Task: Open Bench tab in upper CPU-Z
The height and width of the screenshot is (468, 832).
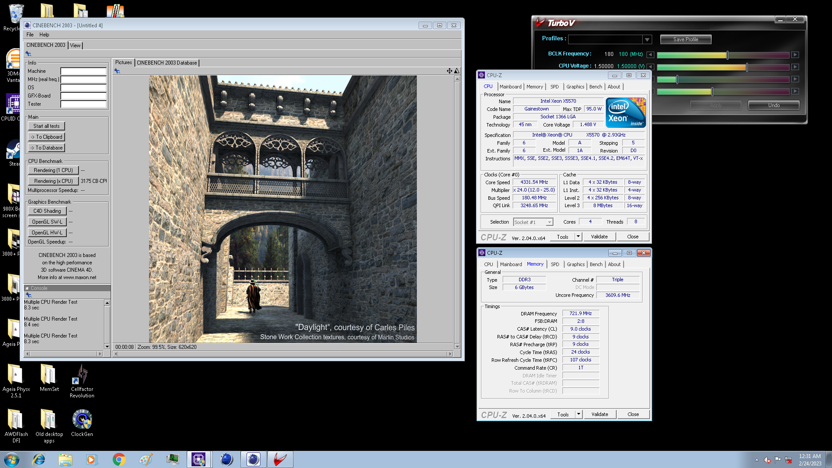Action: pos(596,87)
